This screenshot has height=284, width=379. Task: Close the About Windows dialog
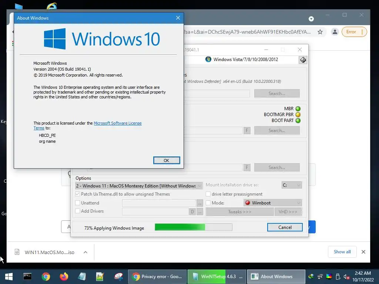coord(178,18)
